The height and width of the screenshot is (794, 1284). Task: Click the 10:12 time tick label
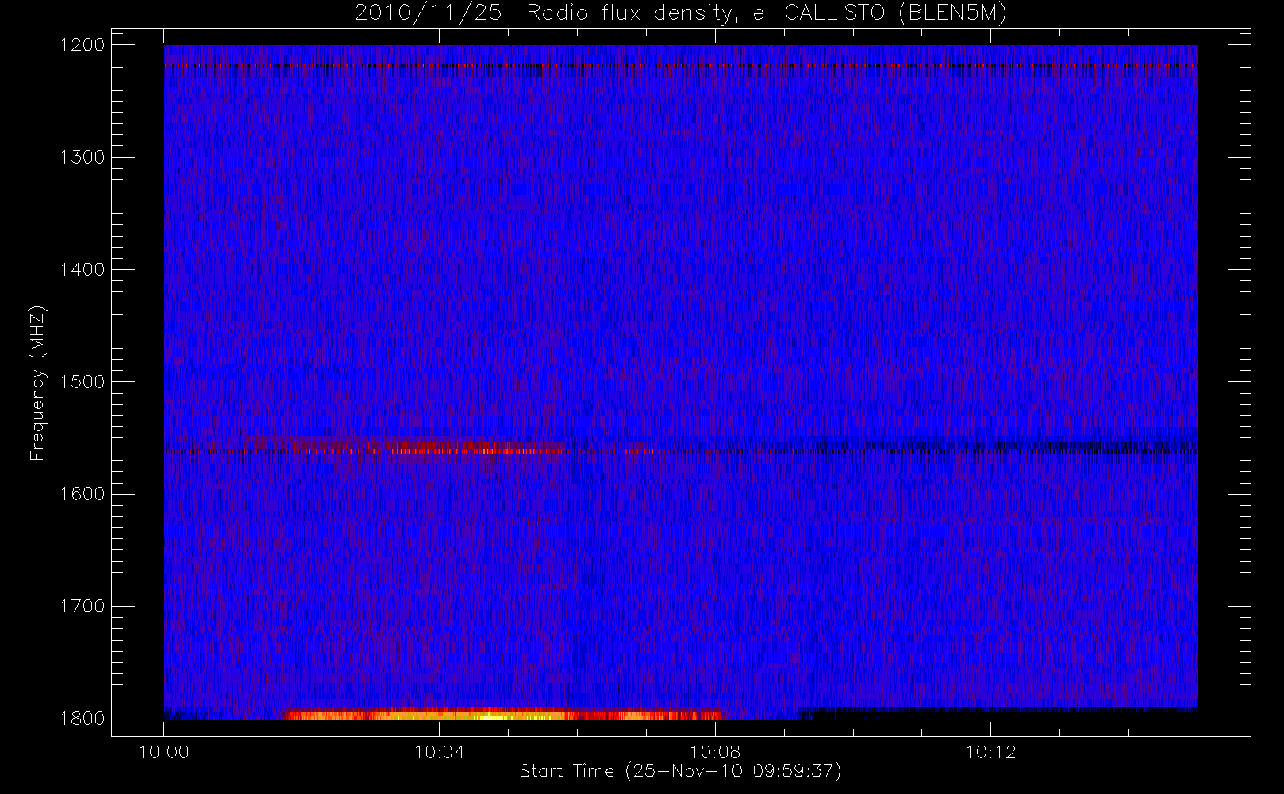tap(990, 752)
